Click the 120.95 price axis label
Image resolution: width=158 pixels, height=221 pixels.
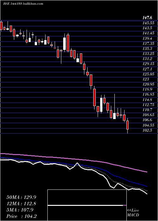click(x=148, y=84)
